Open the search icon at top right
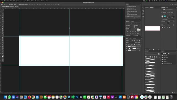177x100 pixels. point(170,4)
